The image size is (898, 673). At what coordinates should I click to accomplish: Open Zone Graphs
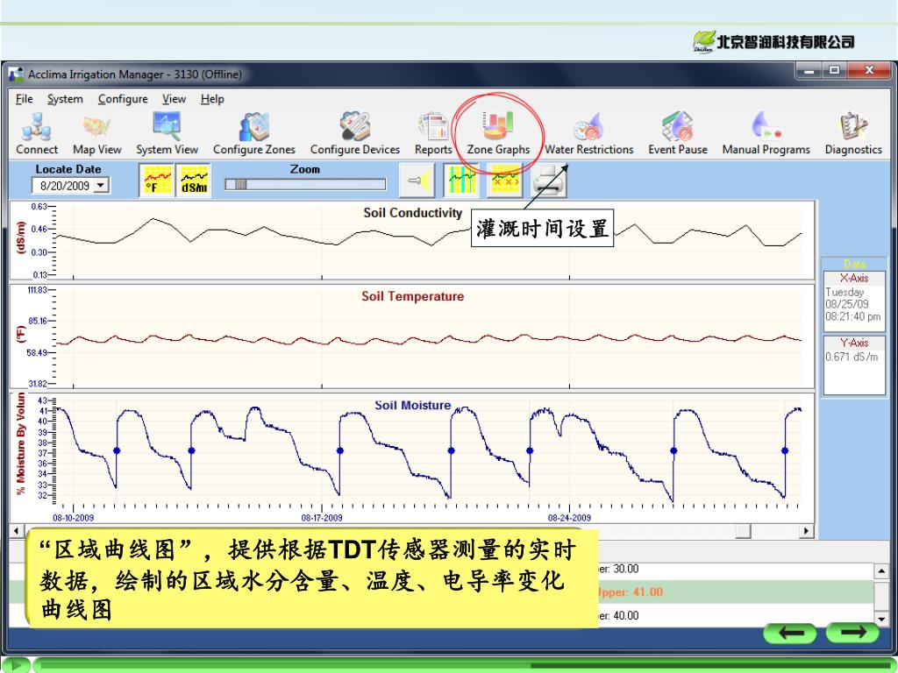pos(498,134)
